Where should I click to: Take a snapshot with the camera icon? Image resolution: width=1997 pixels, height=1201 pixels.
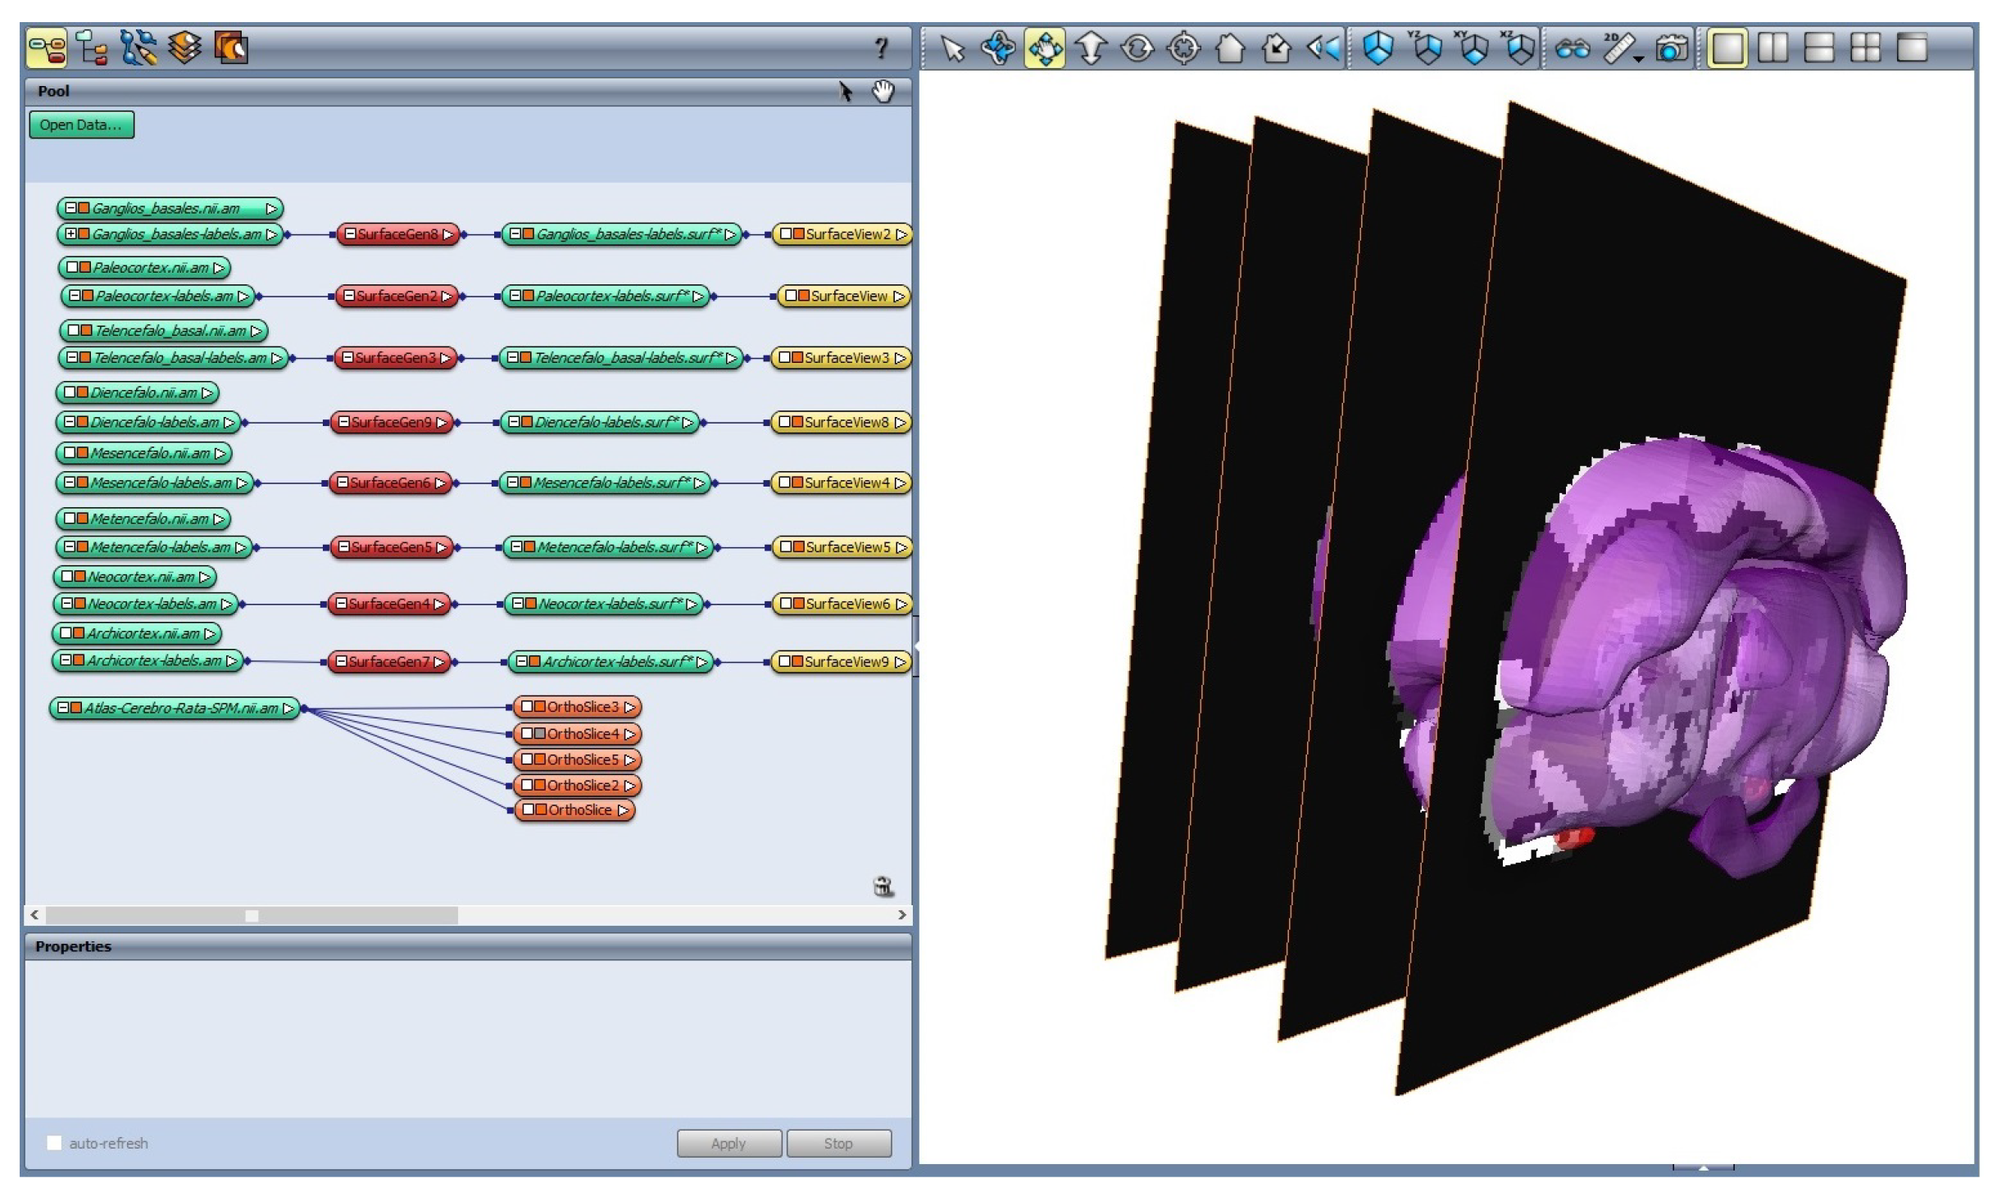coord(1671,49)
